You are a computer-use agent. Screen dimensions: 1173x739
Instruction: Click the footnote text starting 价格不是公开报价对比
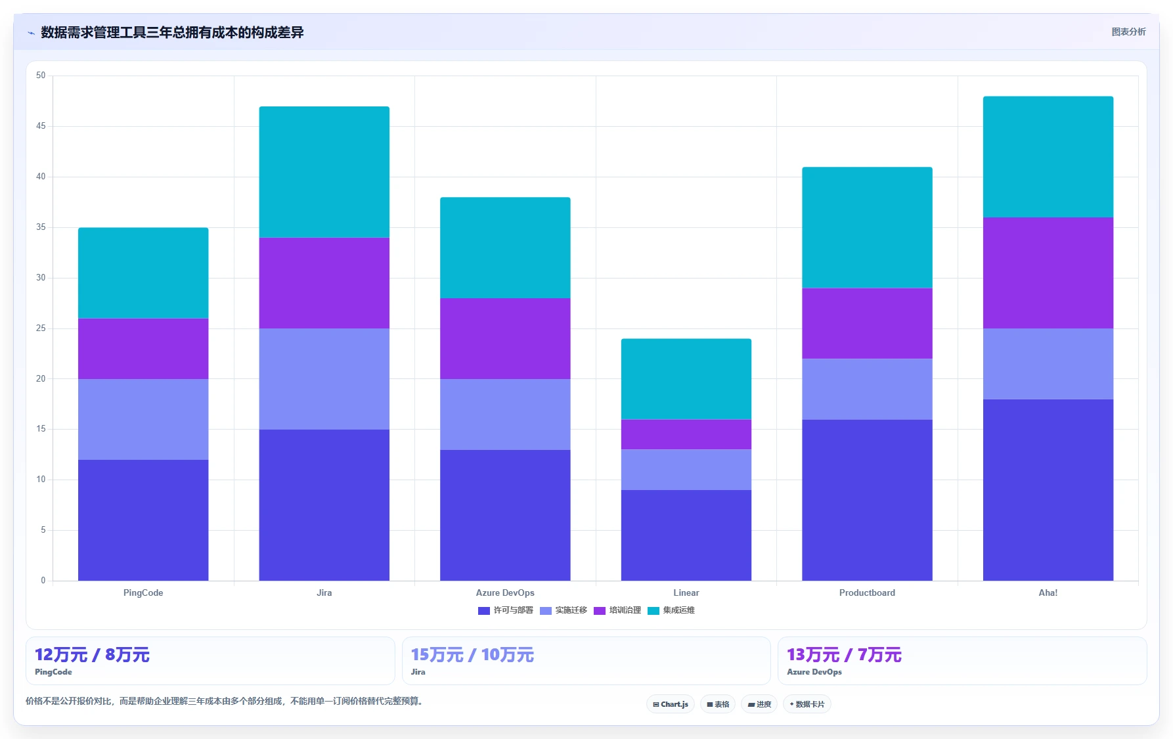point(225,702)
